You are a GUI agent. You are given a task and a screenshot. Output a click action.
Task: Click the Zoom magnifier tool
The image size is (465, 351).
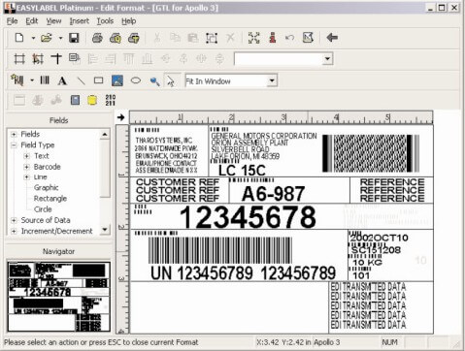click(154, 80)
